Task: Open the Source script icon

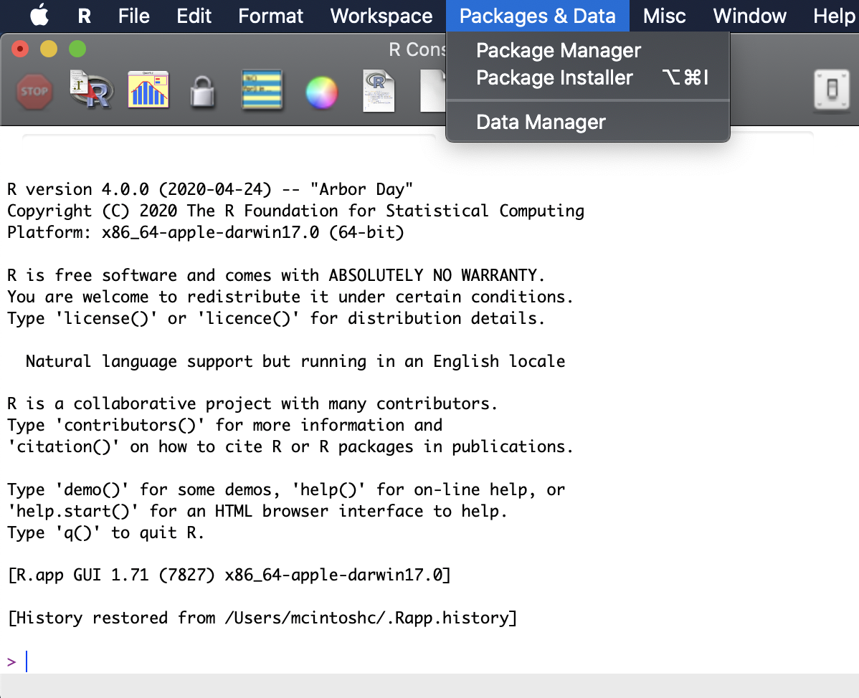Action: (x=91, y=90)
